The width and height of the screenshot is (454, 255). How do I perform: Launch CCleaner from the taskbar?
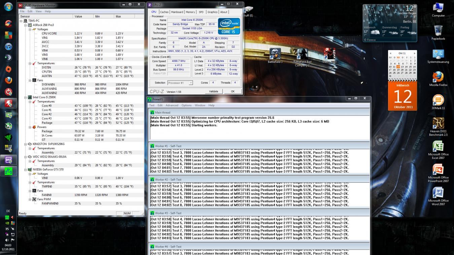point(8,24)
